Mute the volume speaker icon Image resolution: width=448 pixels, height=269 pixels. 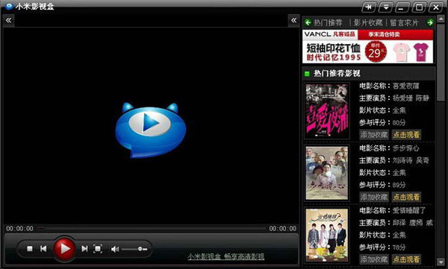[x=115, y=250]
